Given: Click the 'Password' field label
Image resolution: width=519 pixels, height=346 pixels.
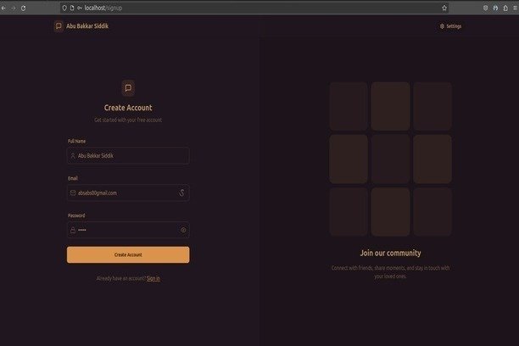Looking at the screenshot, I should pyautogui.click(x=76, y=215).
